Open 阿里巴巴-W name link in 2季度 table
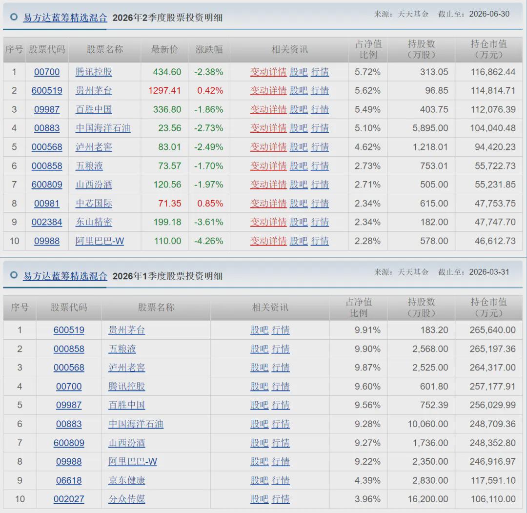527x513 pixels. [x=100, y=241]
